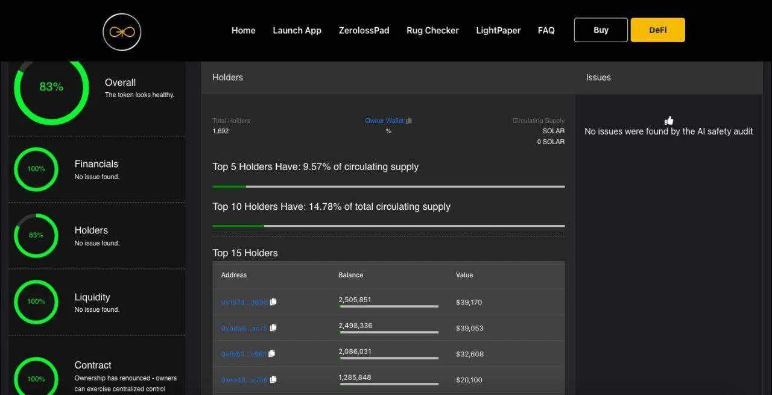Viewport: 772px width, 395px height.
Task: Click the Value column header
Action: pos(464,275)
